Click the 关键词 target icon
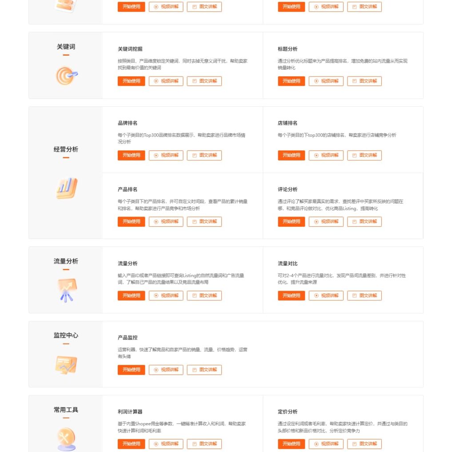Screen dimensions: 455x452 point(67,76)
